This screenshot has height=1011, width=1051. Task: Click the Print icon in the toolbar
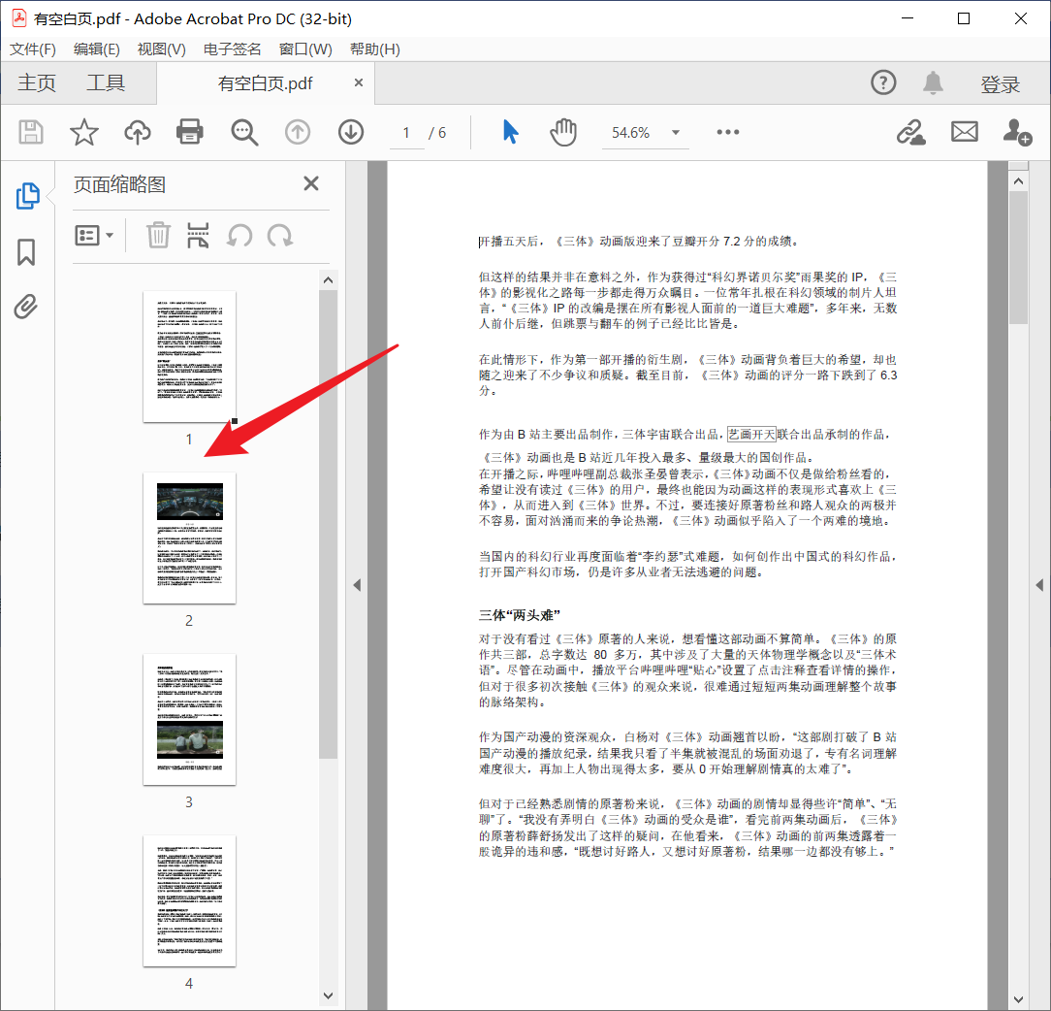pos(189,131)
